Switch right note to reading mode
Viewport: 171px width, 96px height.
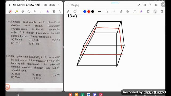pyautogui.click(x=144, y=5)
